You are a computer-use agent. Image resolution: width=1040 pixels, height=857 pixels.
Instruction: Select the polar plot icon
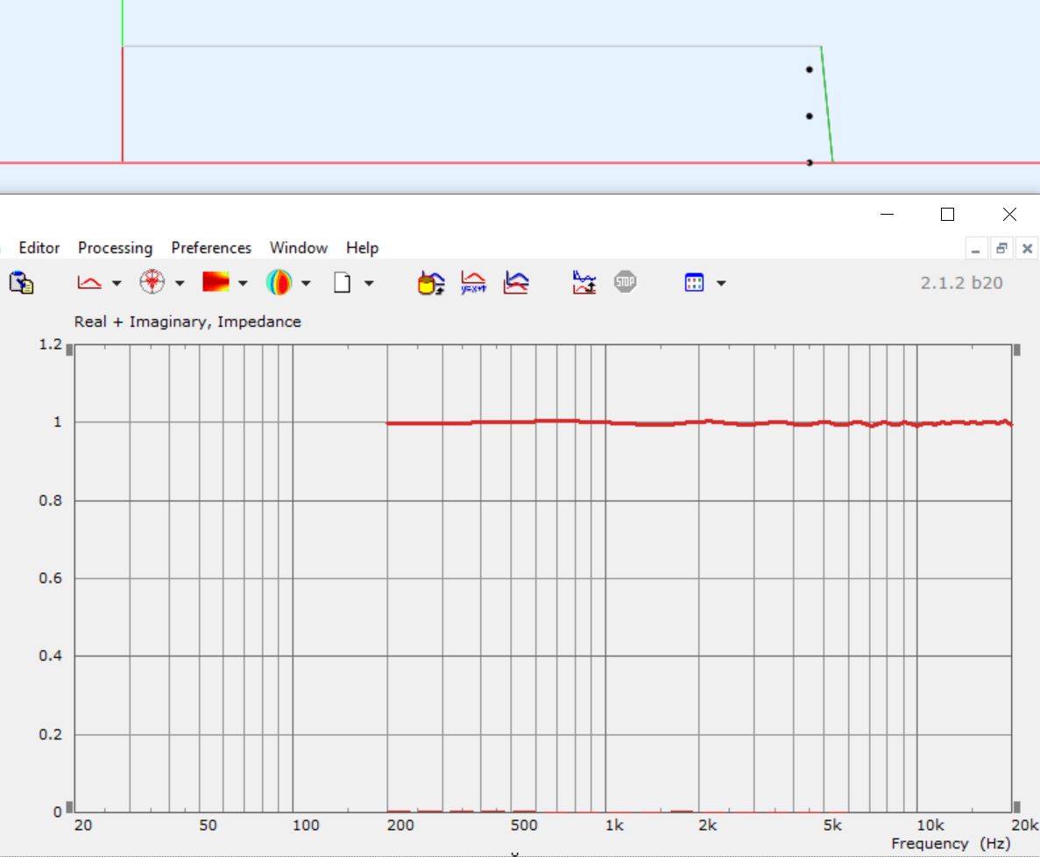click(x=152, y=282)
